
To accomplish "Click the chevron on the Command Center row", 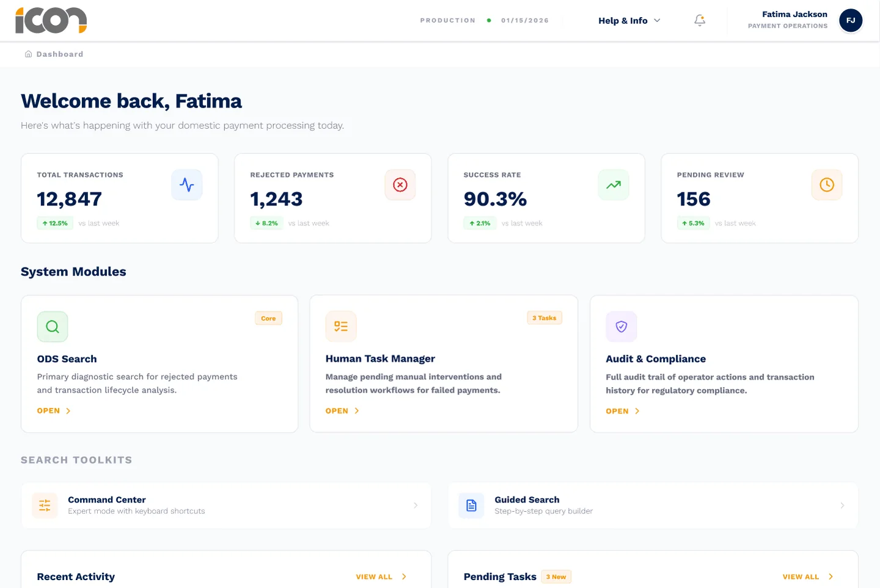I will pos(416,505).
